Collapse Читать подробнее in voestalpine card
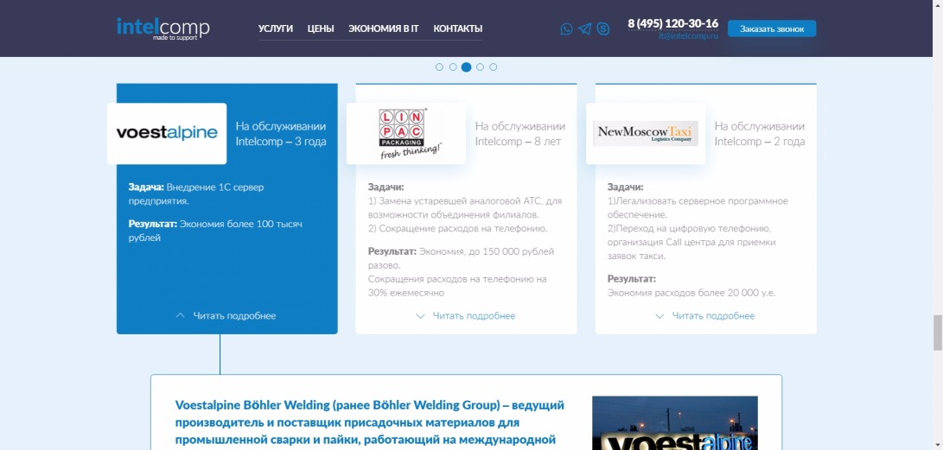The height and width of the screenshot is (450, 943). [x=226, y=315]
